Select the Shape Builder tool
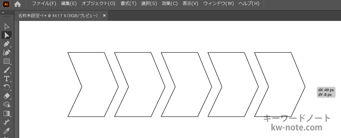The height and width of the screenshot is (138, 341). [x=7, y=105]
